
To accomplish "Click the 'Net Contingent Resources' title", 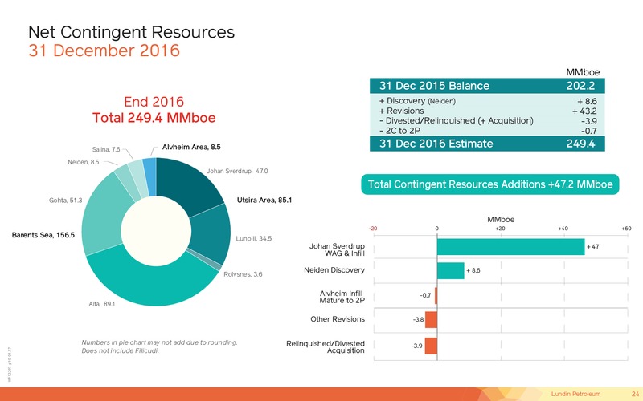I will point(131,32).
